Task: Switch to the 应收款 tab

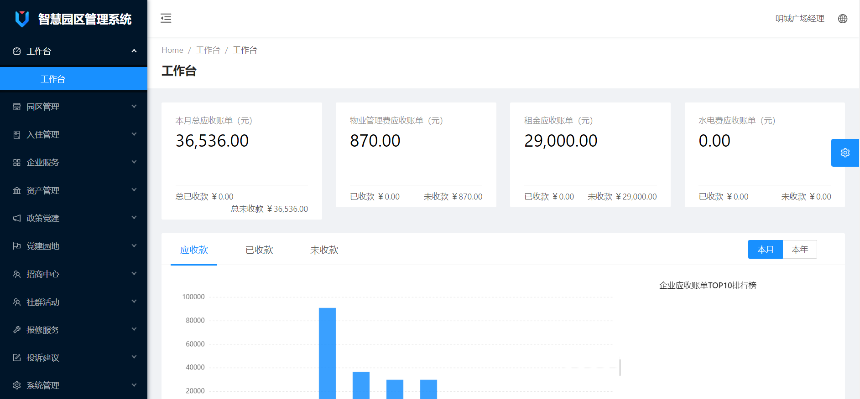Action: click(x=194, y=250)
